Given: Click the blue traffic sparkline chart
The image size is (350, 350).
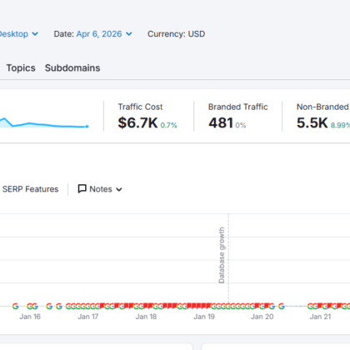Looking at the screenshot, I should click(x=44, y=122).
